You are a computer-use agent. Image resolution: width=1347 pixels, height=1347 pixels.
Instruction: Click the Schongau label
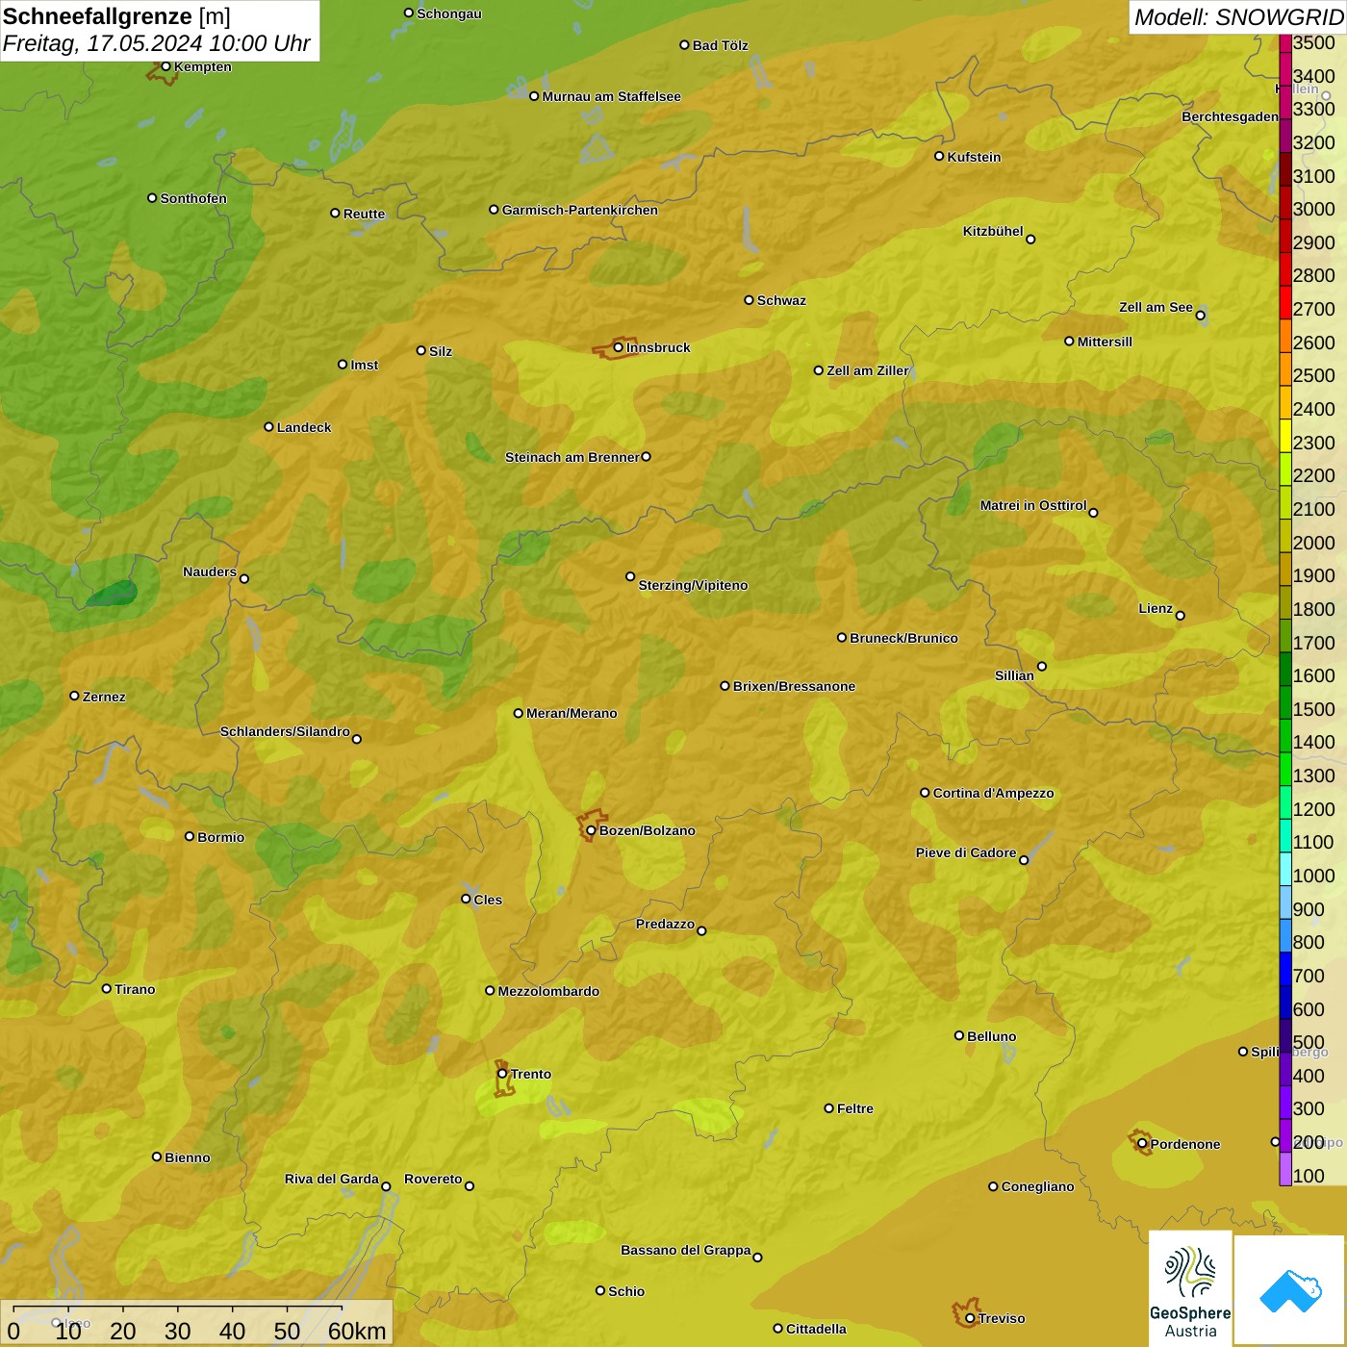(x=449, y=13)
